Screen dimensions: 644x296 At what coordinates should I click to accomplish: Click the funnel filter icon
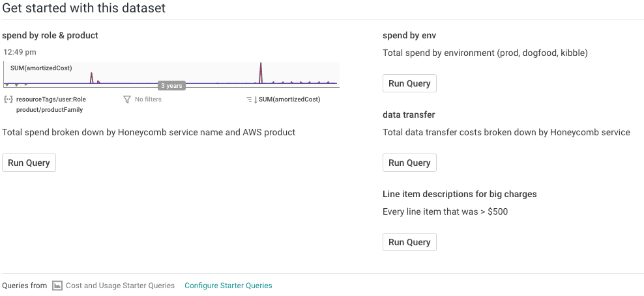pyautogui.click(x=127, y=100)
